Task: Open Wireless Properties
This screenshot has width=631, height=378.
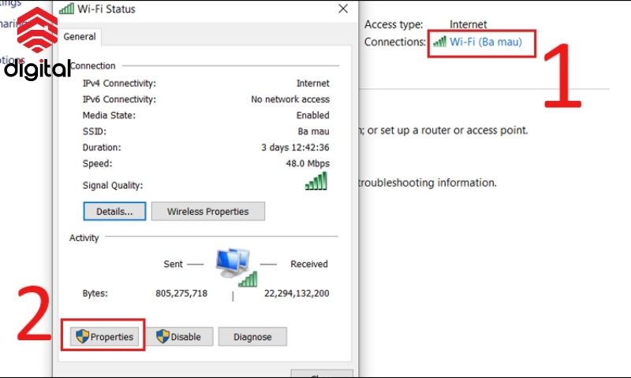Action: [x=208, y=211]
